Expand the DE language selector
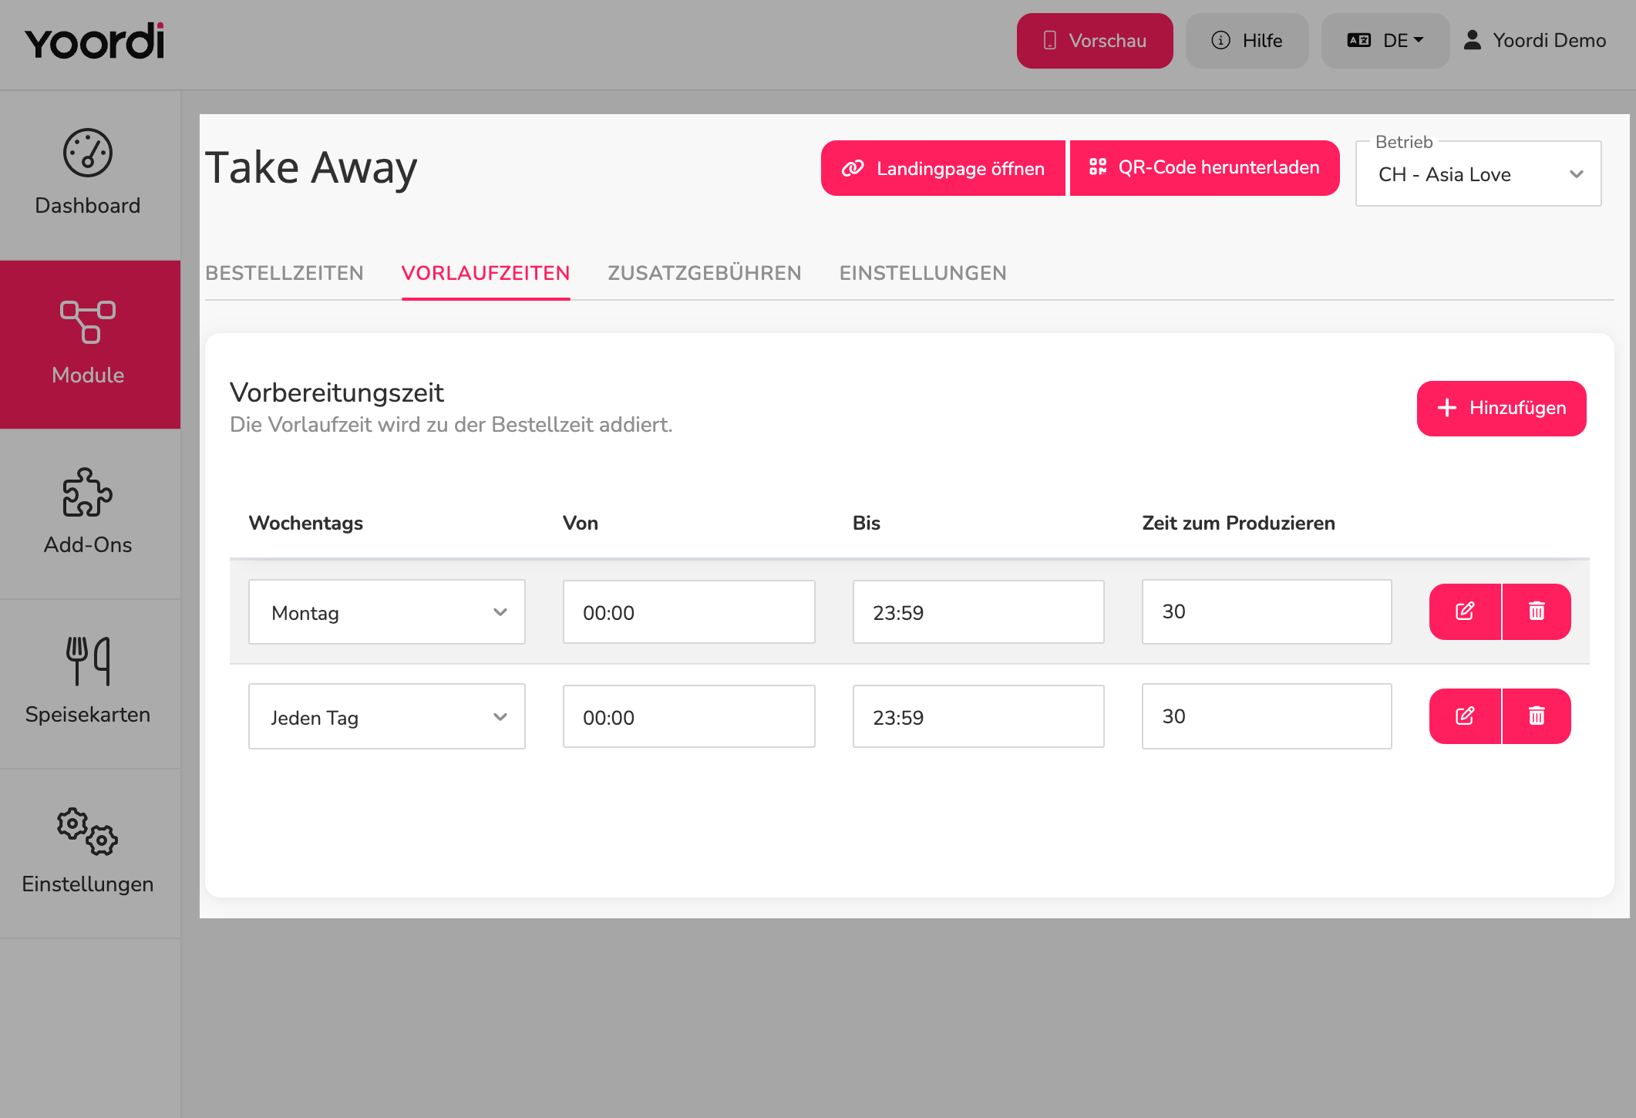This screenshot has height=1118, width=1636. point(1385,41)
